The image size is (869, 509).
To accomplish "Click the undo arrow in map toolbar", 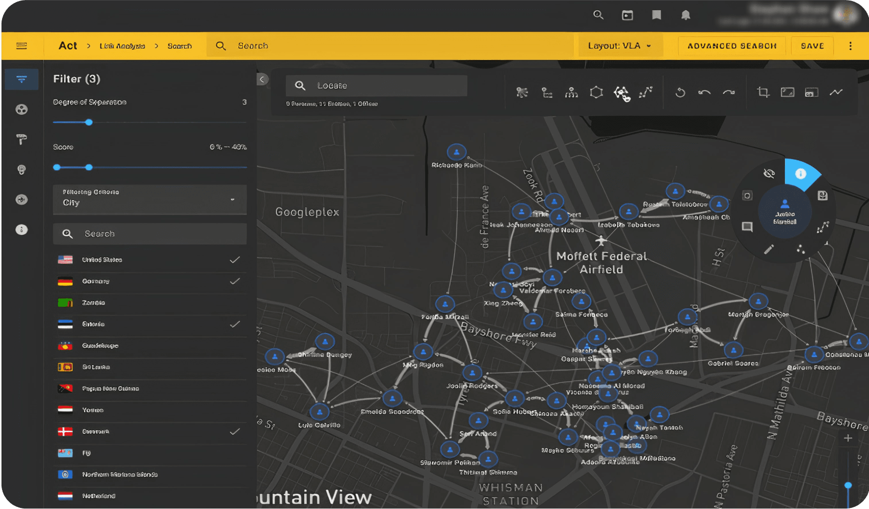I will click(705, 93).
